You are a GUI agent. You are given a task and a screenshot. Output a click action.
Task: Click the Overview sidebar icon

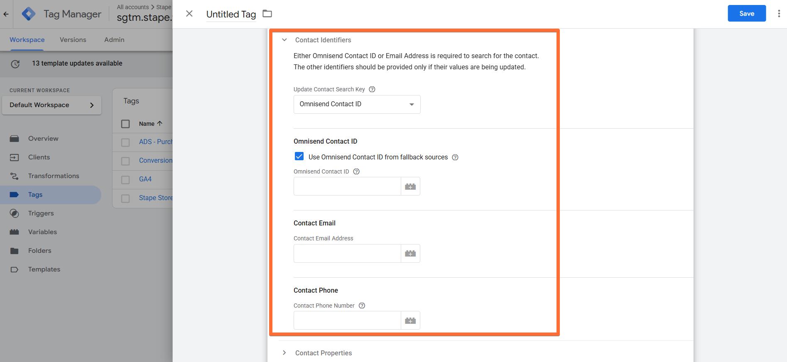click(14, 139)
